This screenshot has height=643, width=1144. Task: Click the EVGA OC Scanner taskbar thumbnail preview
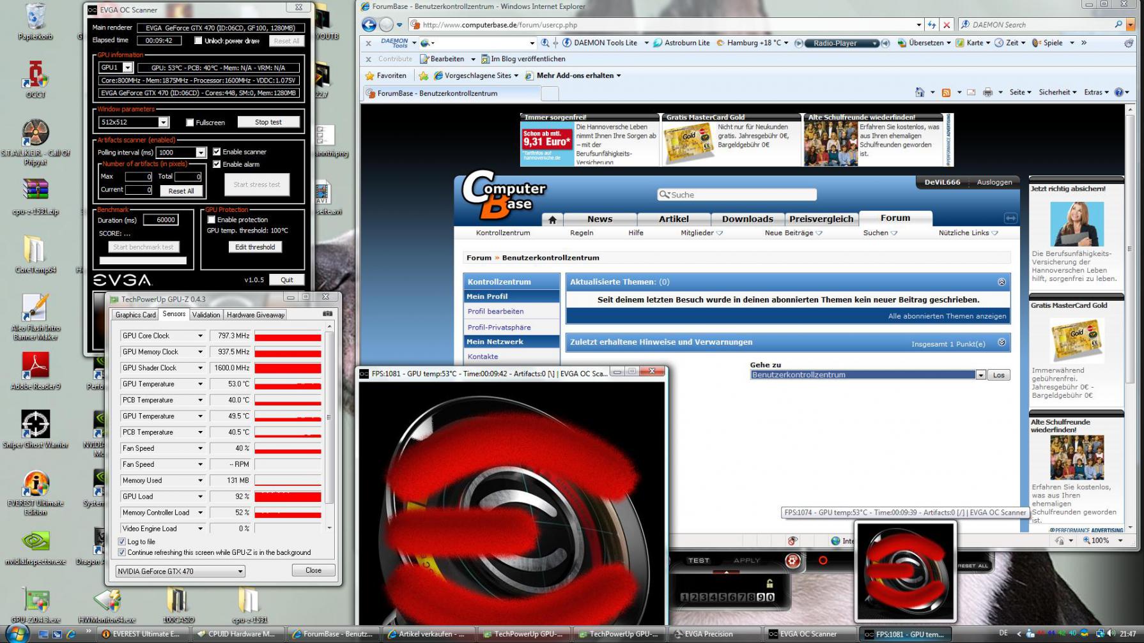pos(905,571)
